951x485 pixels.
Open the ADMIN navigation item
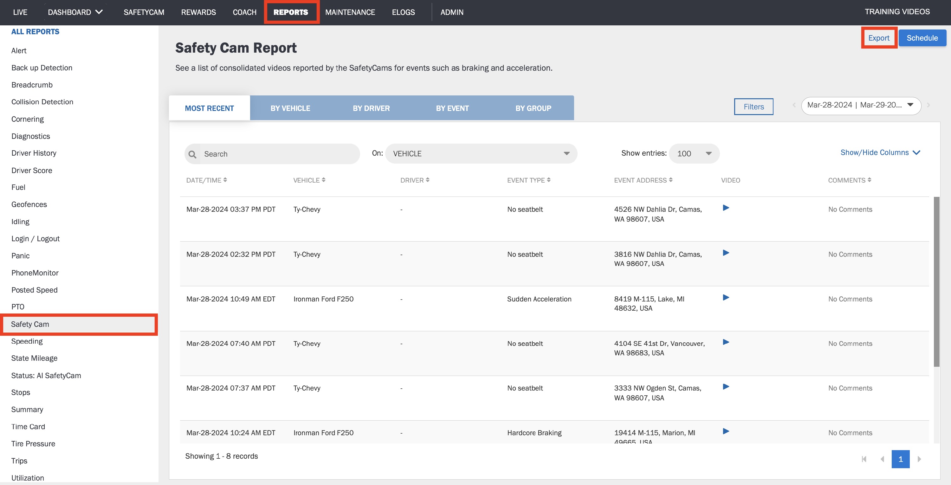[x=452, y=12]
